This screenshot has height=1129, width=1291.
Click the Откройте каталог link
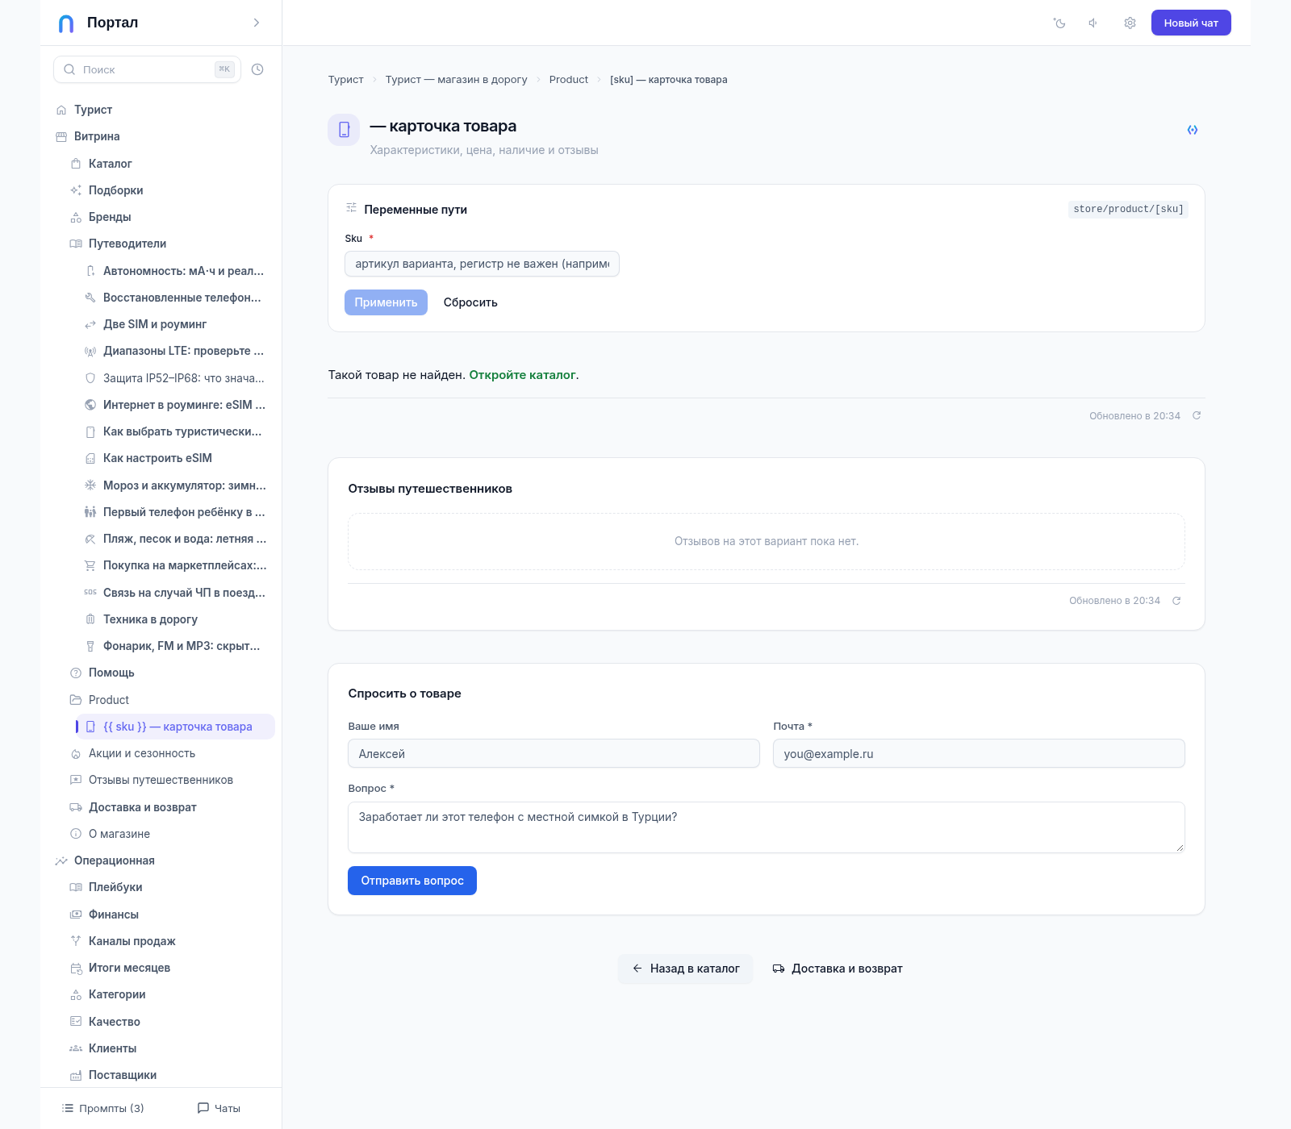tap(523, 375)
